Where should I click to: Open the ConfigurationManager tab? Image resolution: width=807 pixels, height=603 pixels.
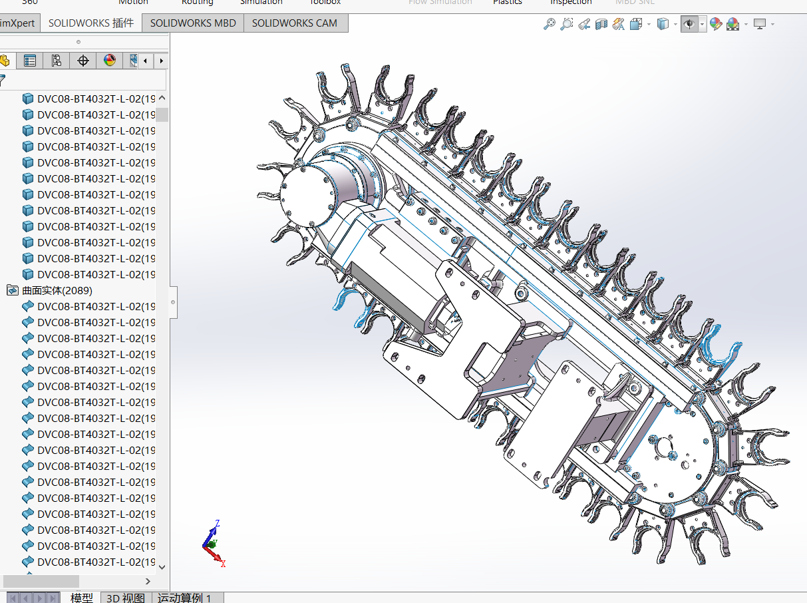coord(57,61)
